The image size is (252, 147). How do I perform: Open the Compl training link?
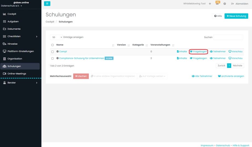(x=63, y=51)
